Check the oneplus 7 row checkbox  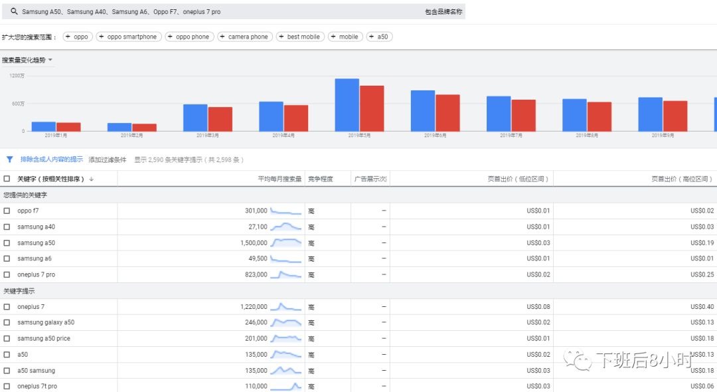(x=7, y=307)
